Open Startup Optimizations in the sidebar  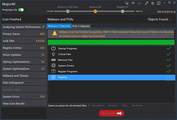[x=24, y=62]
